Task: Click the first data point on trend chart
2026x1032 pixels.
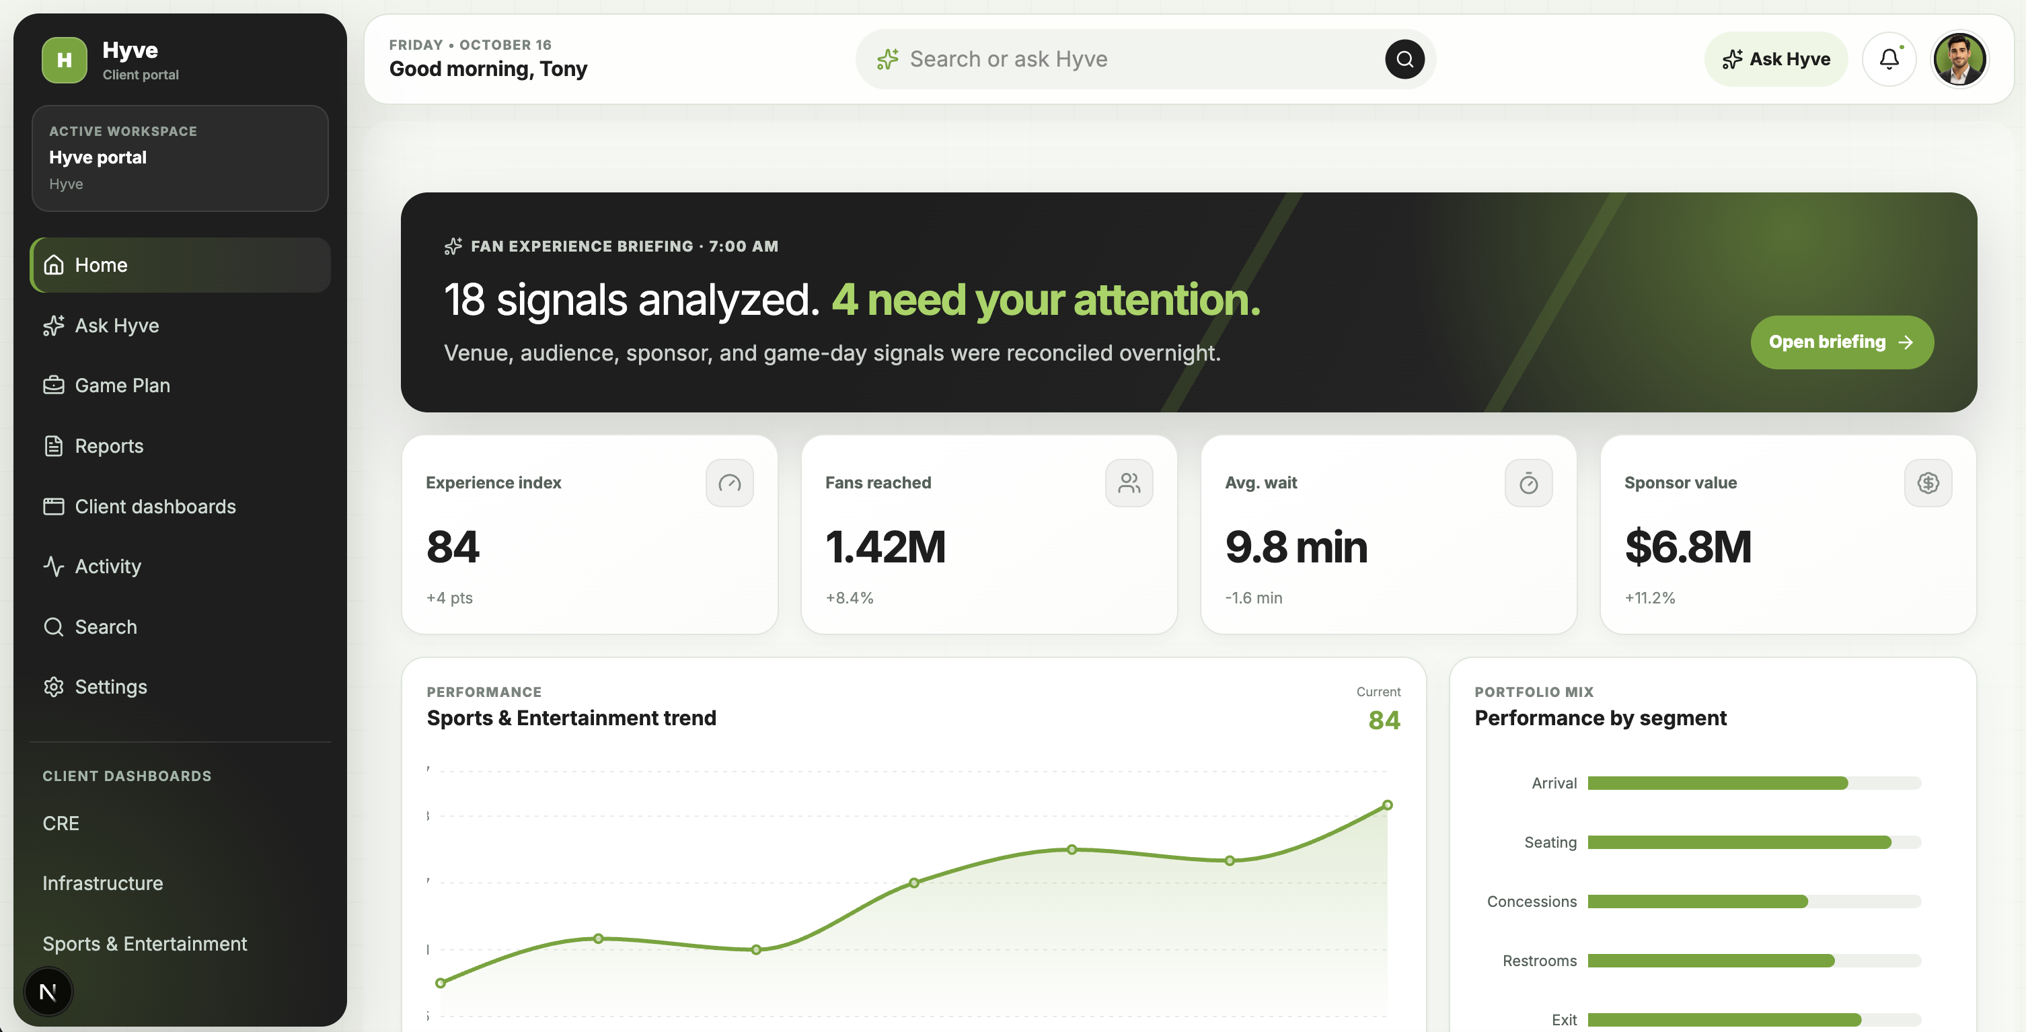Action: pos(441,982)
